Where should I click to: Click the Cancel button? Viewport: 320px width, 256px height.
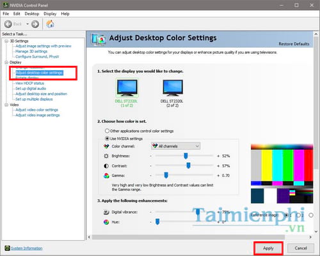(301, 248)
